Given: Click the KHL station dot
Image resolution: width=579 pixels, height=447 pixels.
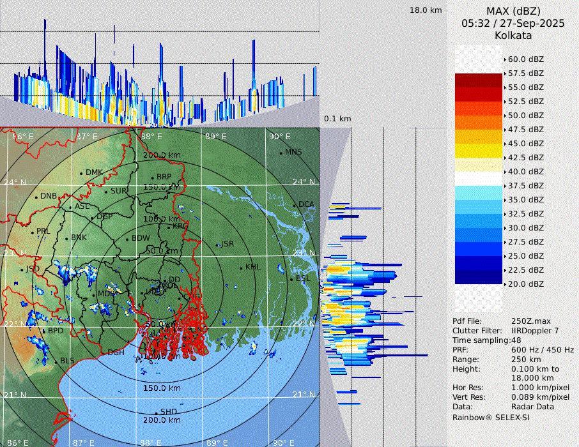Looking at the screenshot, I should click(x=241, y=268).
